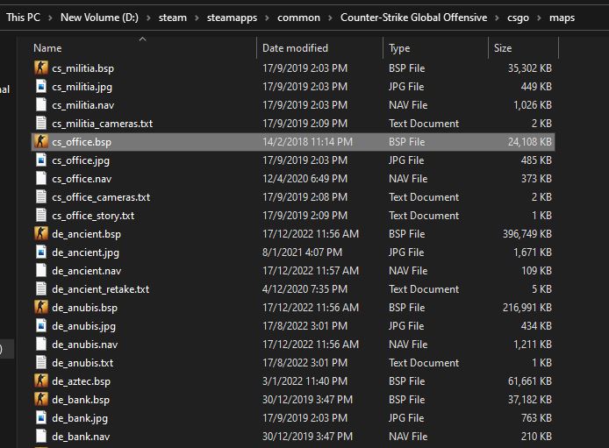Click the cs_office.nav blank file icon

[40, 179]
